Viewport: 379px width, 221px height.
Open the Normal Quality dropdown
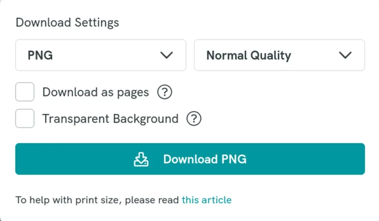[x=279, y=55]
